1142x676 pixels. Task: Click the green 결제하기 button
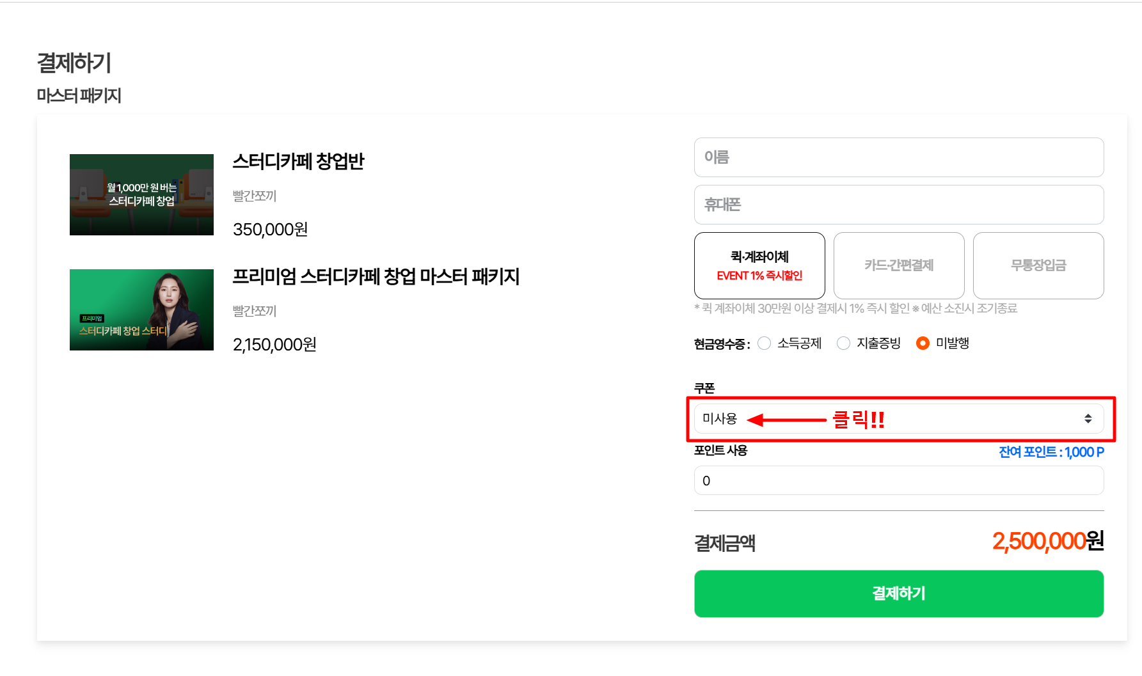pos(899,593)
